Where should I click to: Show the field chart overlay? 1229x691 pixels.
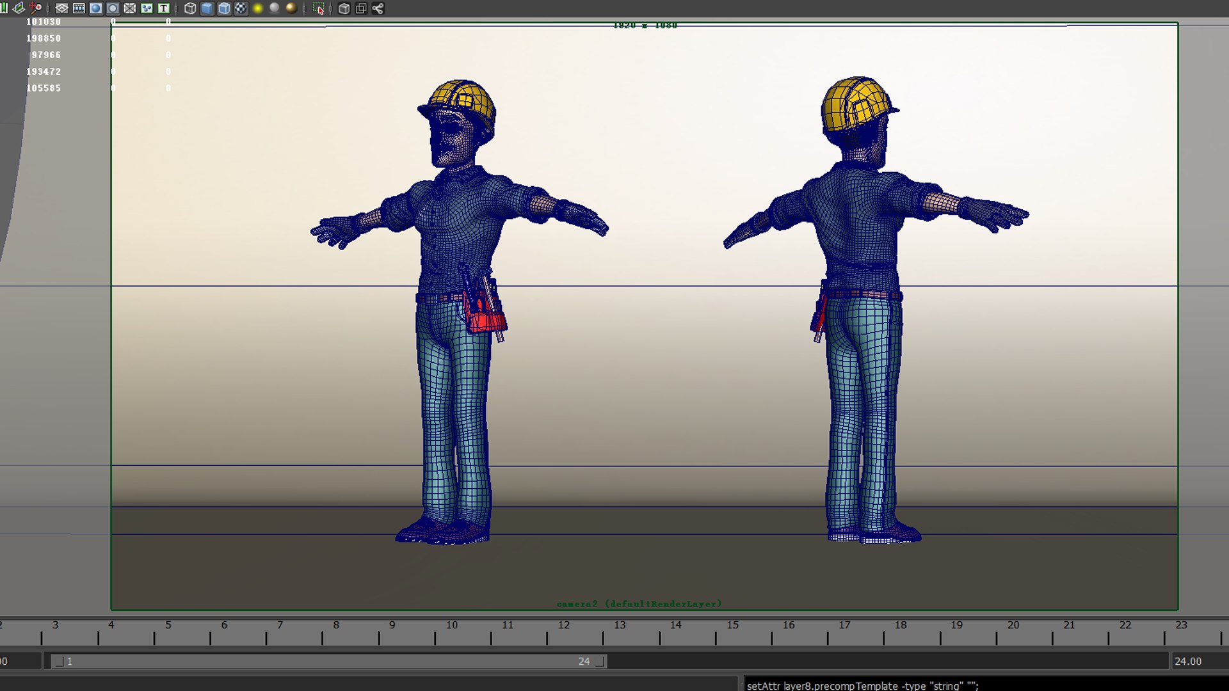130,8
